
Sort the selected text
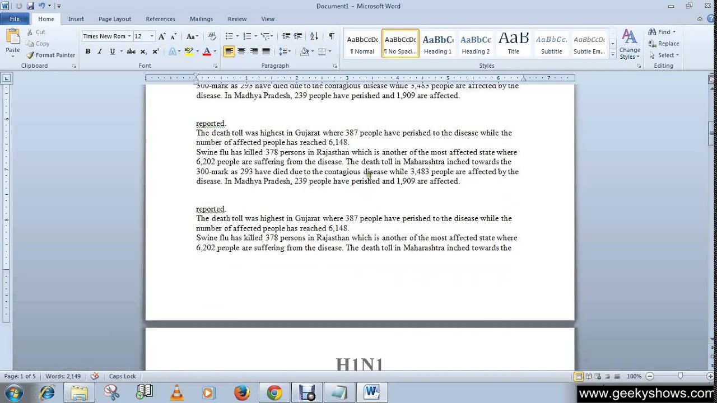(314, 36)
